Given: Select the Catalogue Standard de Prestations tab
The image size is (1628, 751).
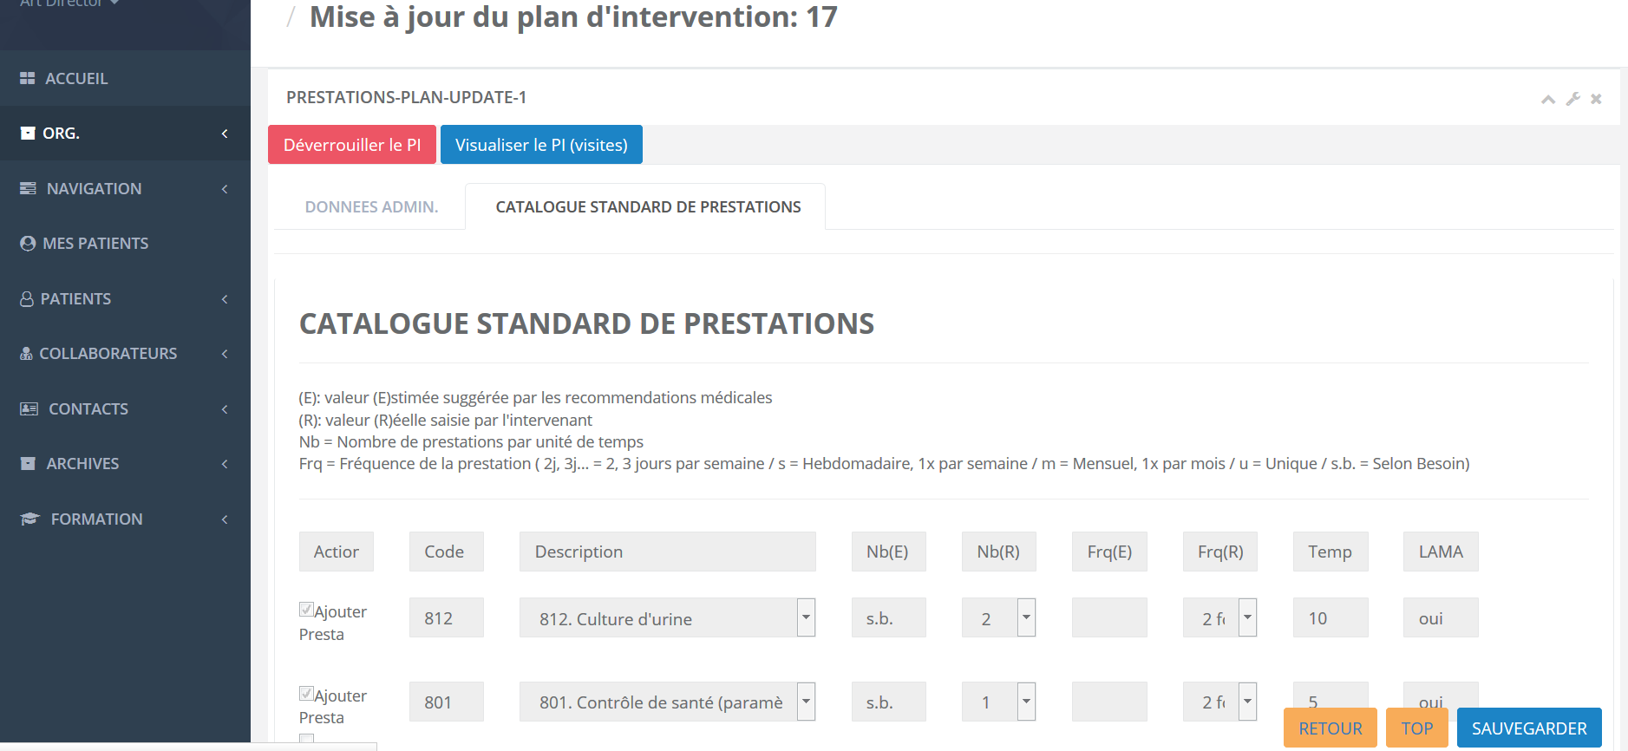Looking at the screenshot, I should (648, 207).
